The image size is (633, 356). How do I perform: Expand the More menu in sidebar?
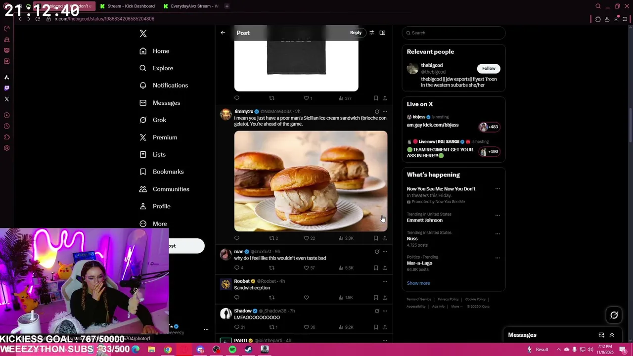[x=153, y=223]
